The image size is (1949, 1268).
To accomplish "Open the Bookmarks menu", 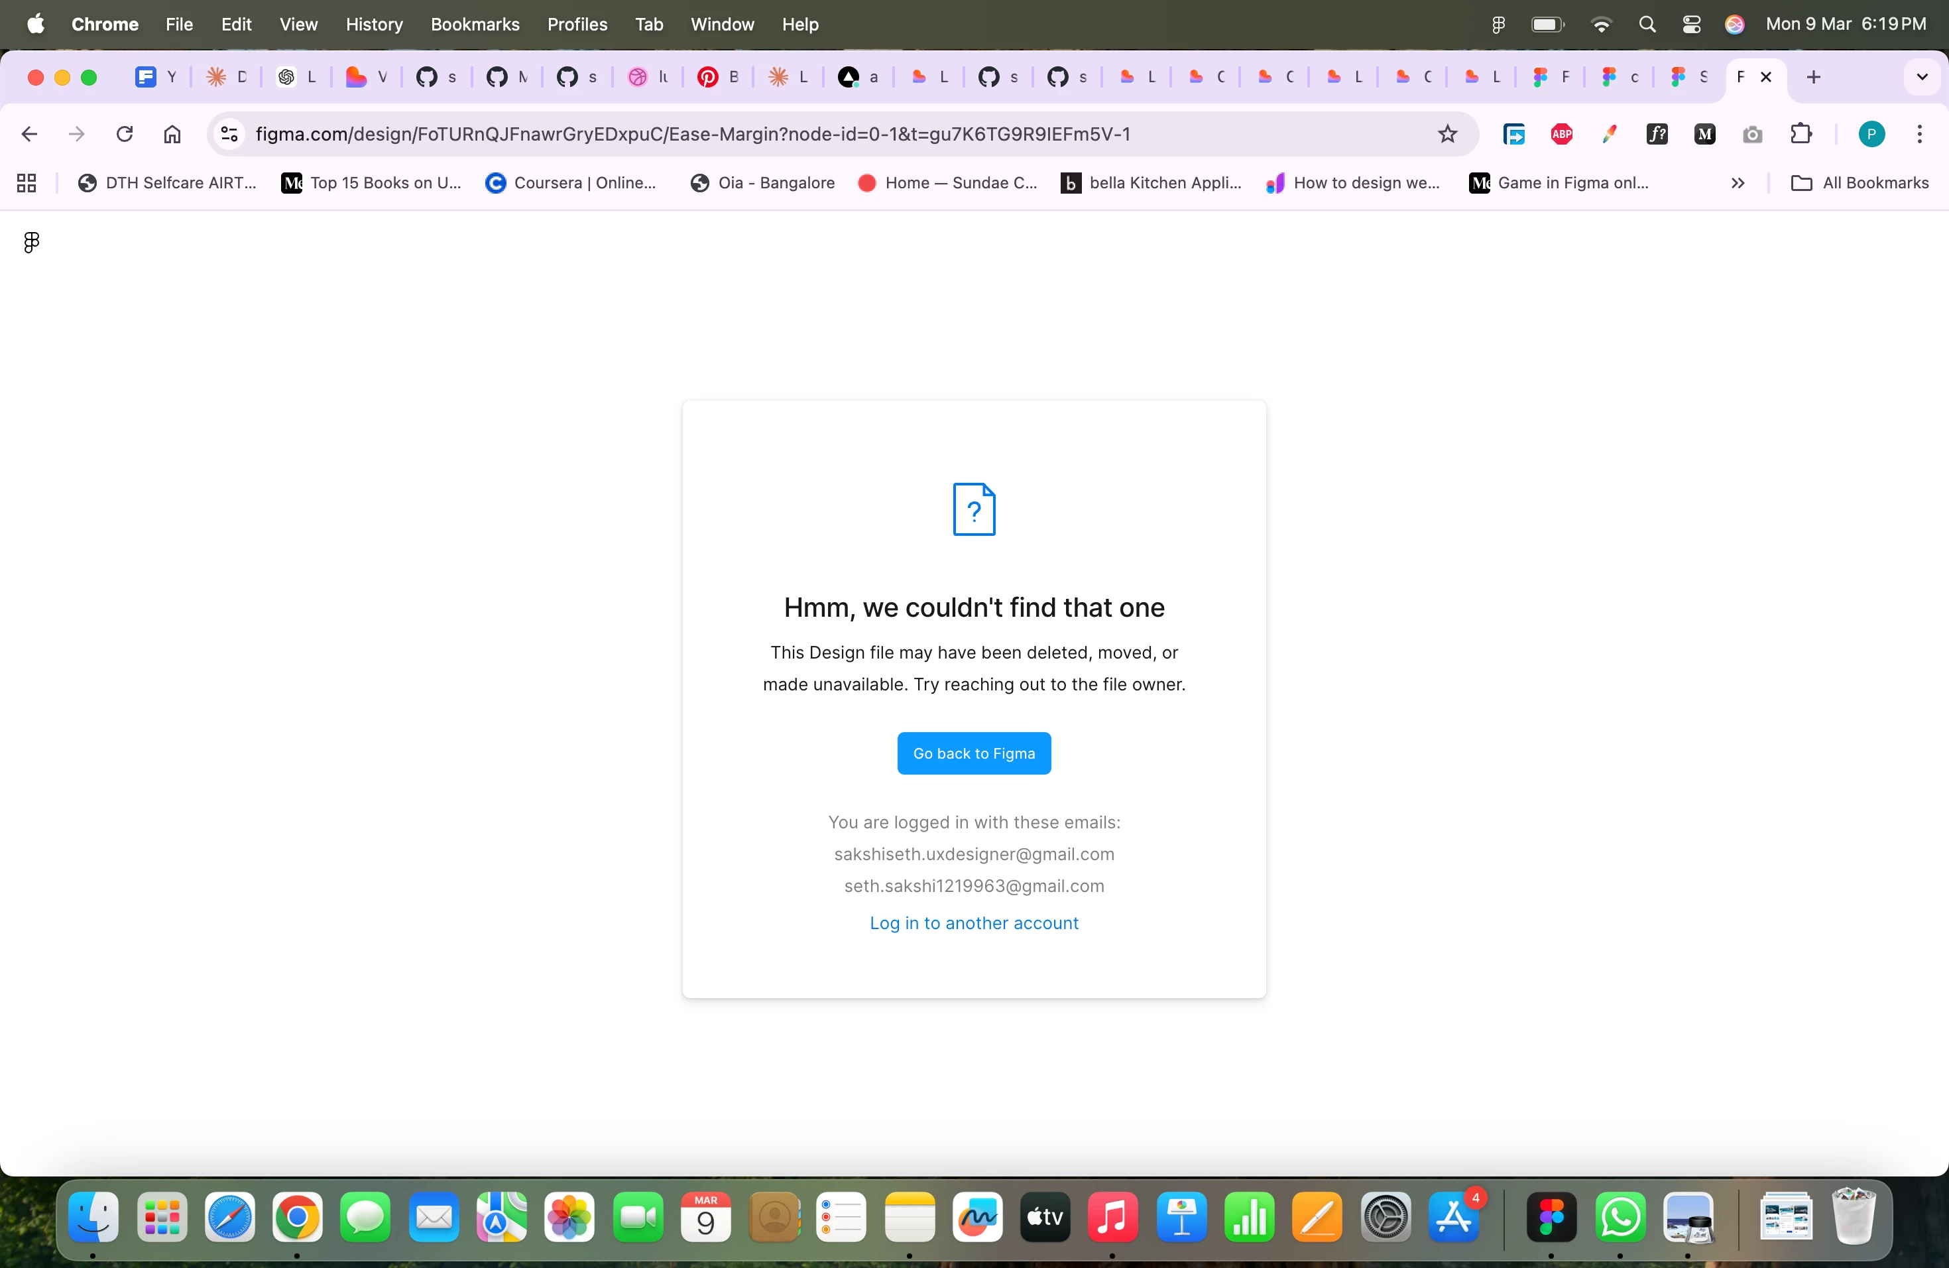I will pyautogui.click(x=474, y=25).
